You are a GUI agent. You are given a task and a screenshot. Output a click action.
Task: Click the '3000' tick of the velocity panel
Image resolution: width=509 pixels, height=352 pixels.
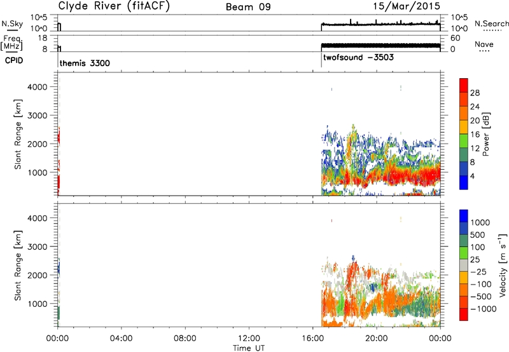tap(37, 247)
